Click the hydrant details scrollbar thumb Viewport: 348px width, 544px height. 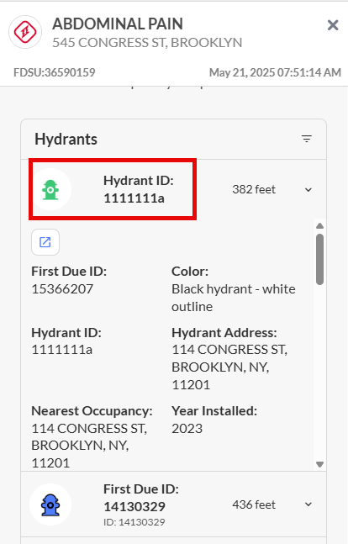click(x=320, y=259)
